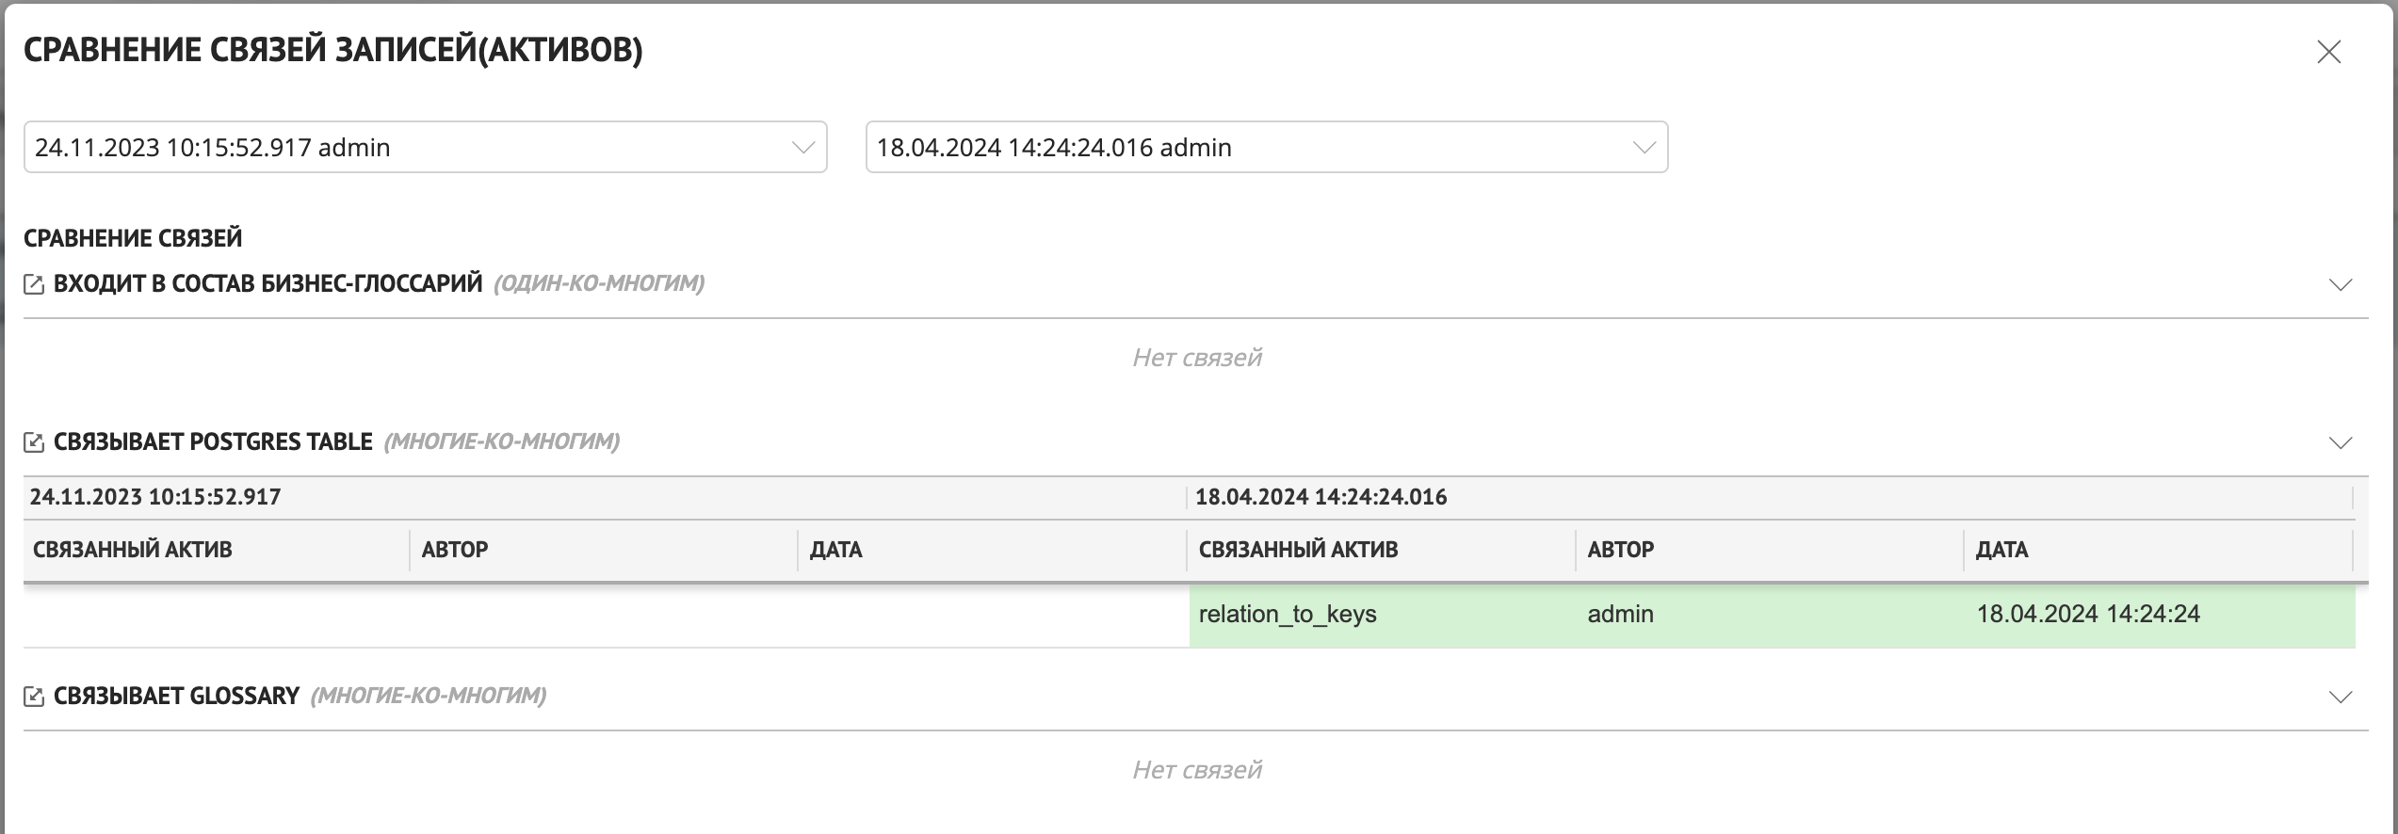
Task: Click the right 'Автор' column header
Action: coord(1620,550)
